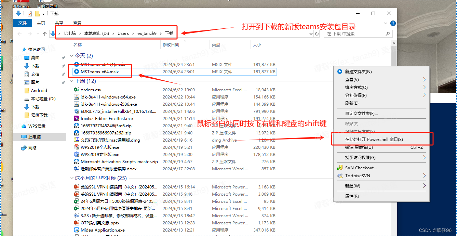Open 本地磁盘 (D:) in the navigation pane
The width and height of the screenshot is (457, 236).
(43, 99)
